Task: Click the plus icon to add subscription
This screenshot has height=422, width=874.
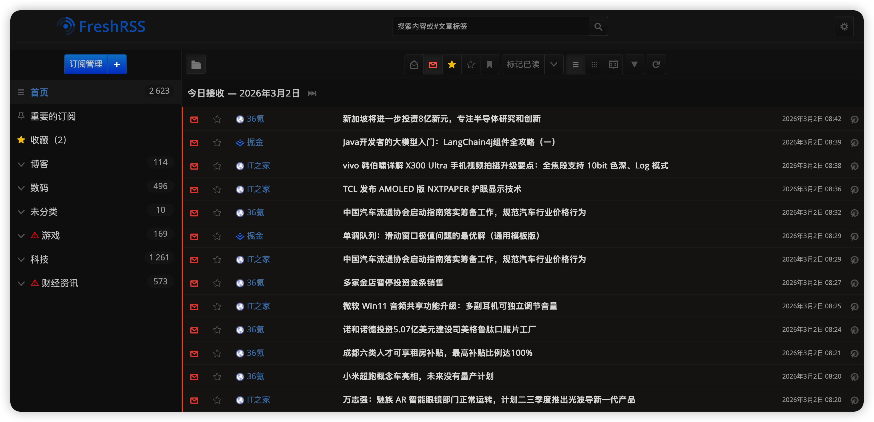Action: point(117,65)
